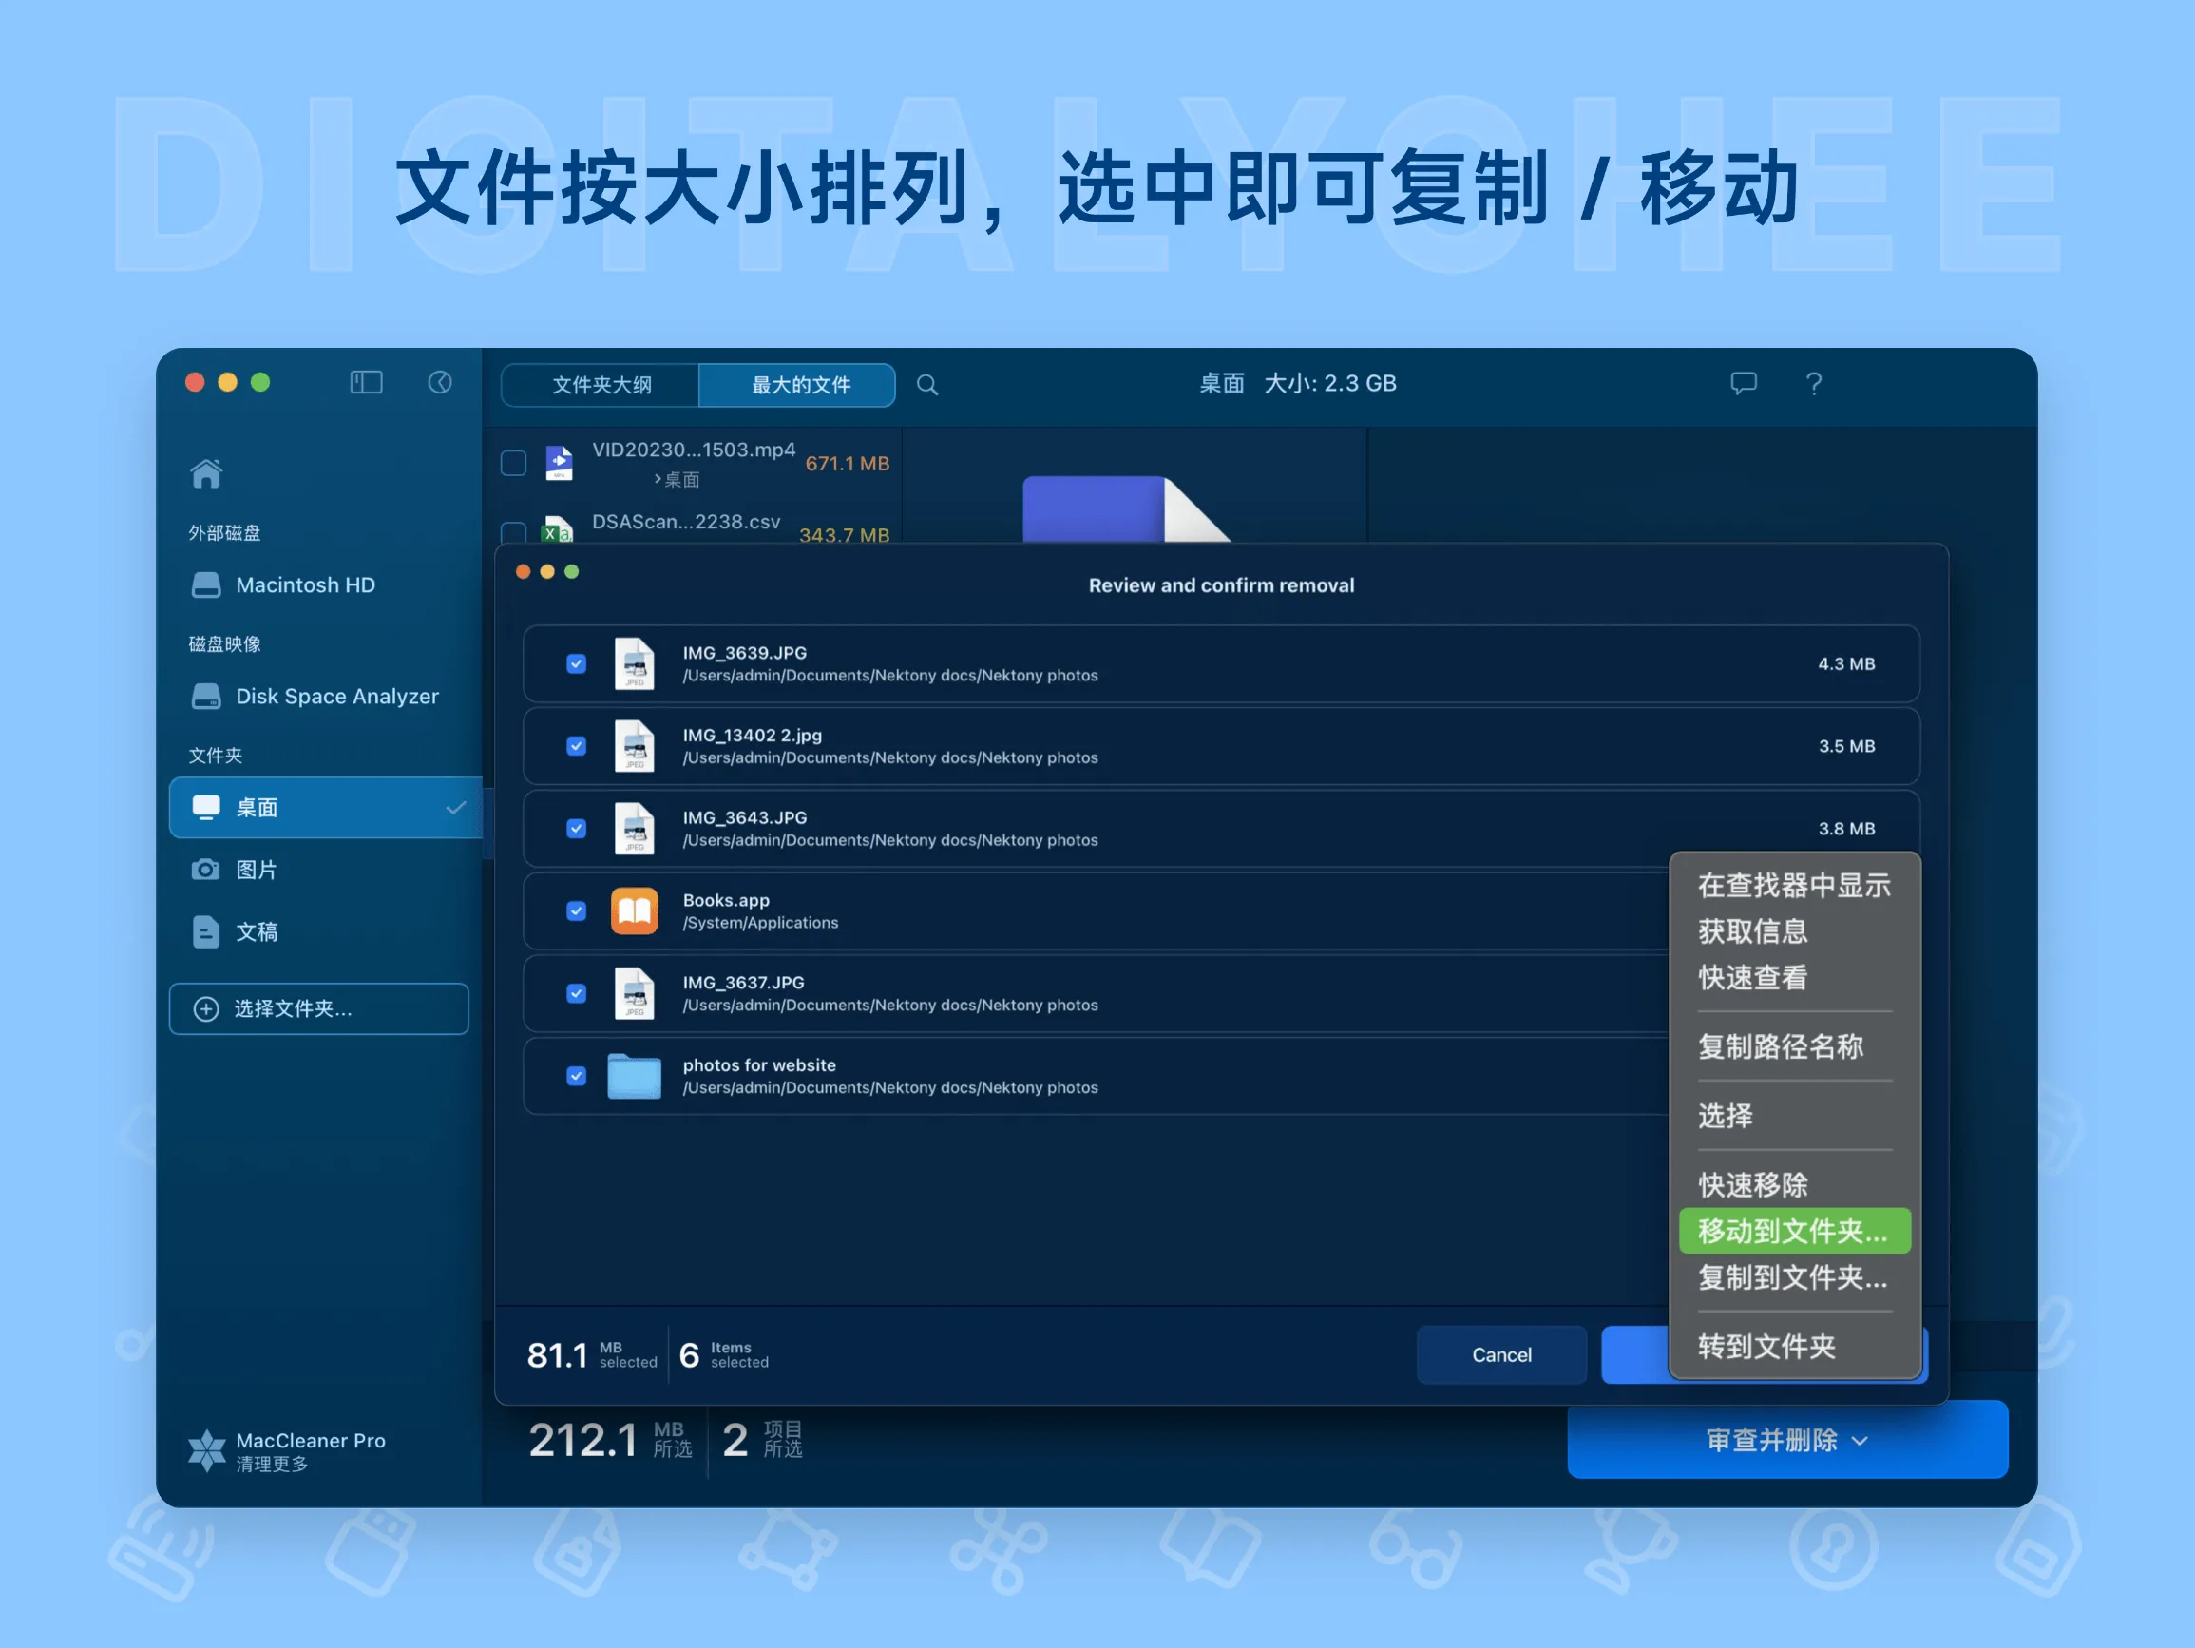Image resolution: width=2195 pixels, height=1648 pixels.
Task: Click the Cancel button in the removal dialog
Action: tap(1501, 1354)
